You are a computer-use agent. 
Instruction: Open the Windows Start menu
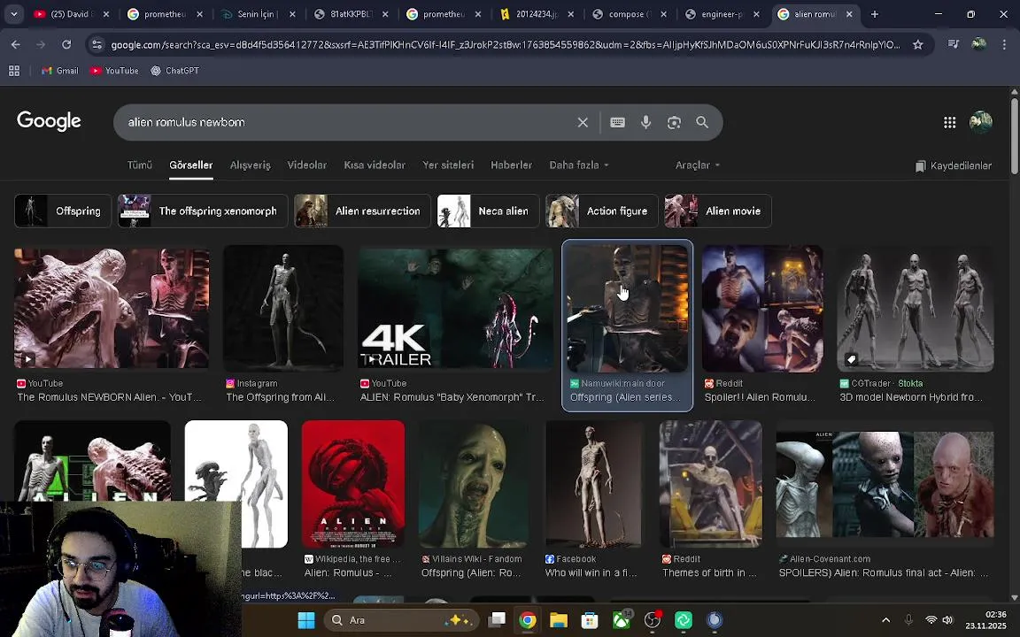click(305, 620)
